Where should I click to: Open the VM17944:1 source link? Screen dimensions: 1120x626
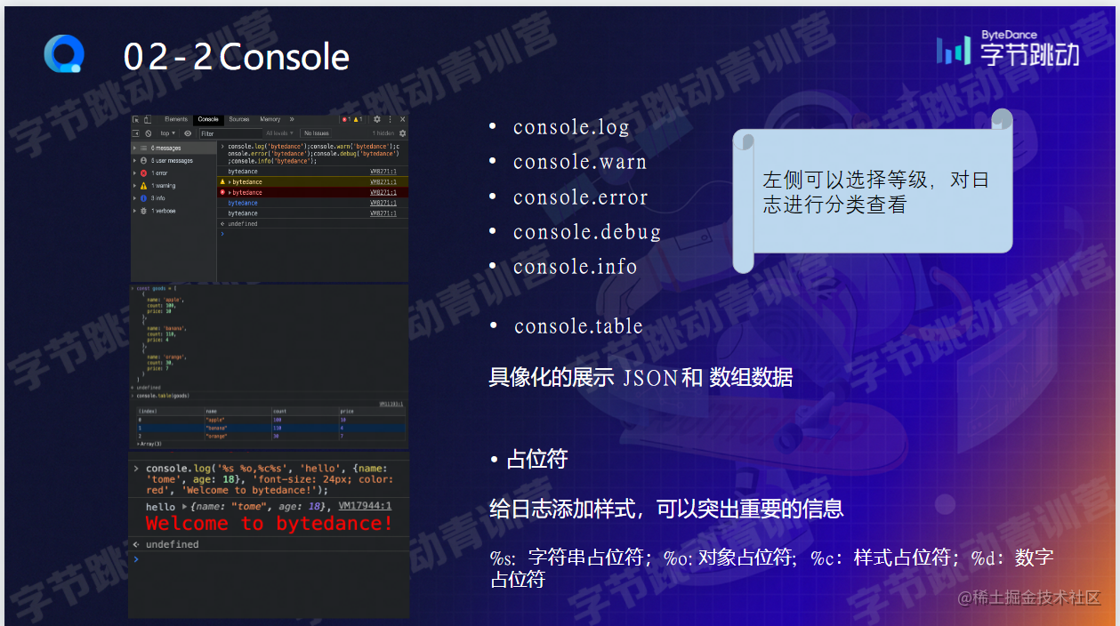pyautogui.click(x=365, y=506)
